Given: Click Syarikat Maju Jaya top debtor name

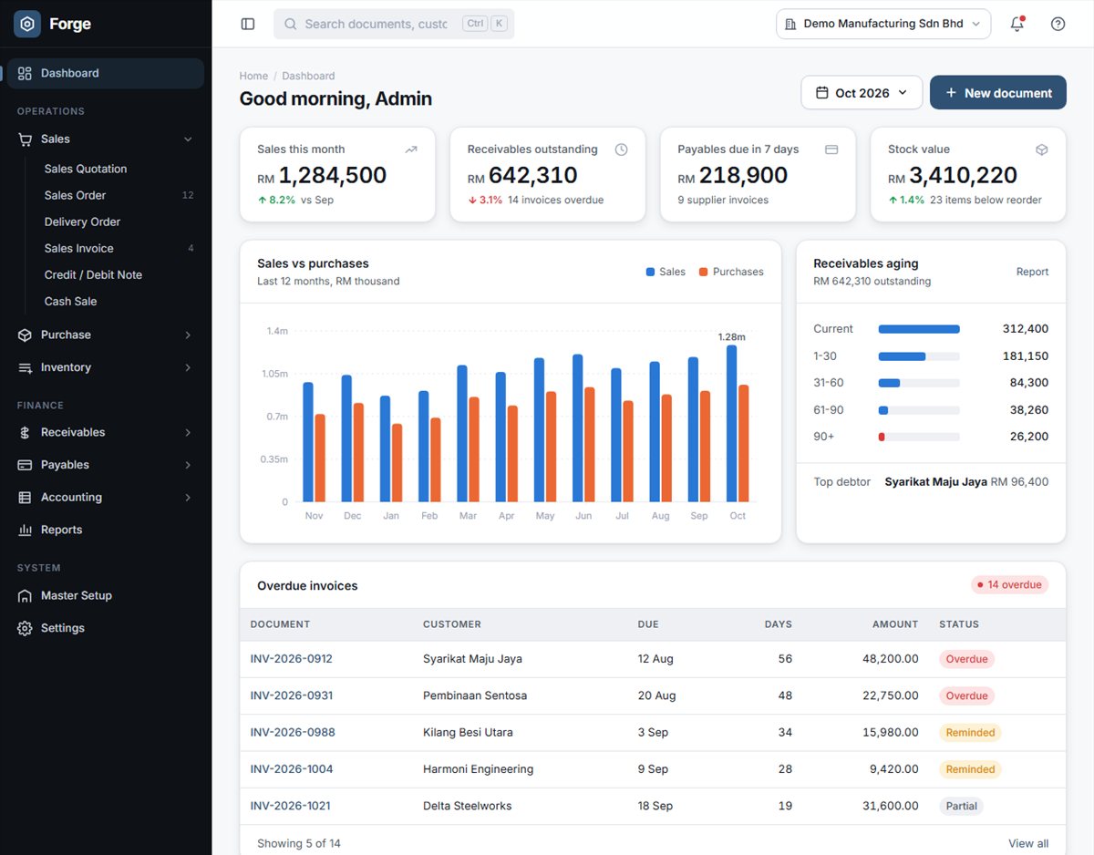Looking at the screenshot, I should [935, 481].
